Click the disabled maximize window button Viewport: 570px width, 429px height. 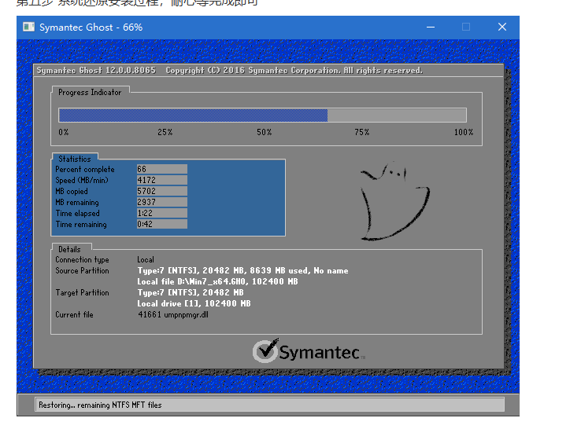(466, 27)
